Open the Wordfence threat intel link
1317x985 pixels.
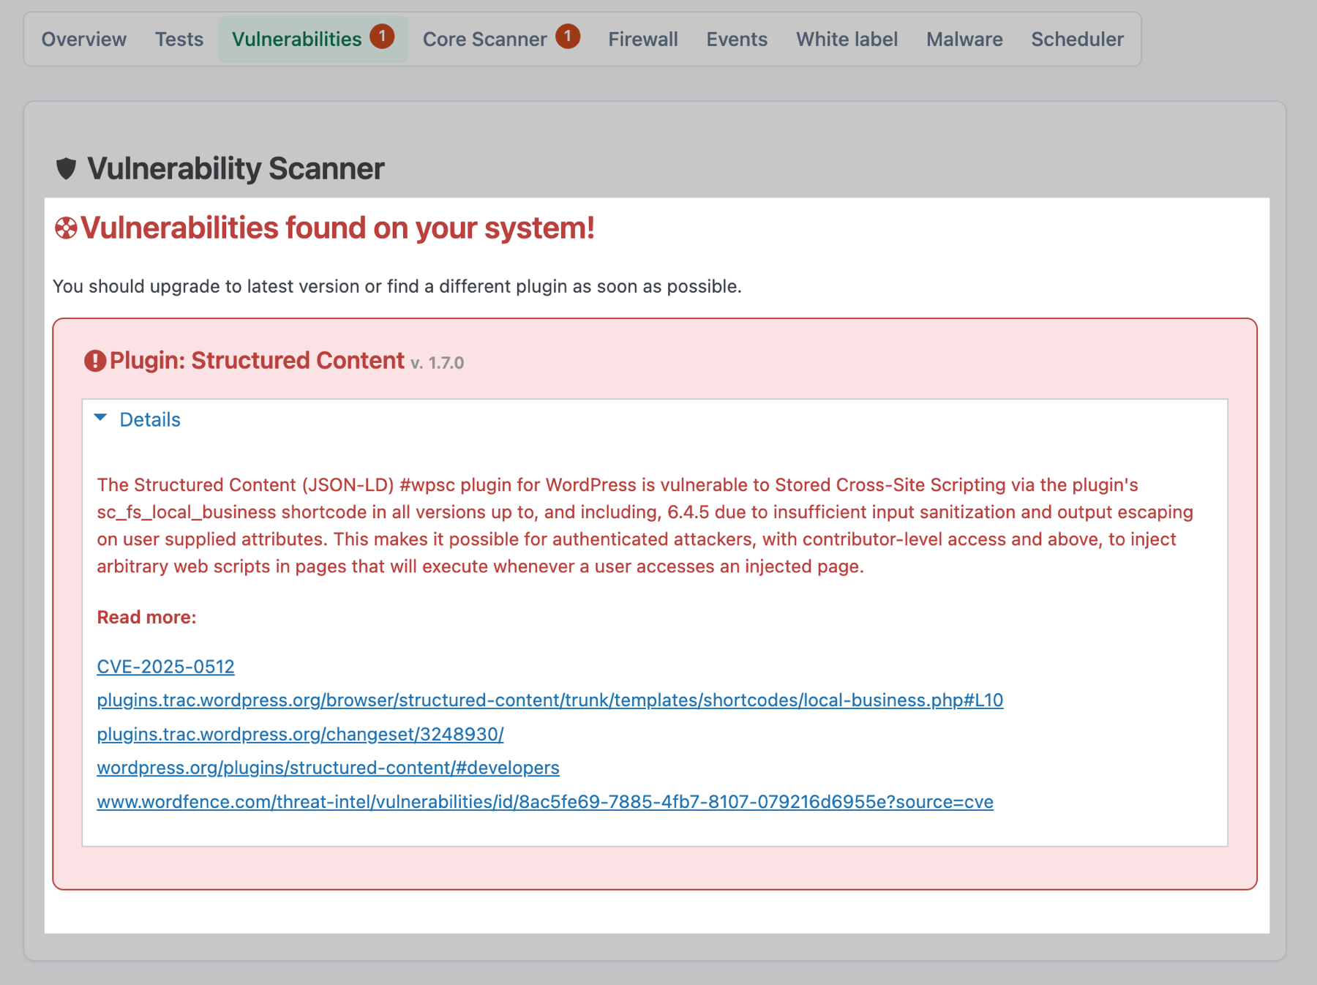544,801
